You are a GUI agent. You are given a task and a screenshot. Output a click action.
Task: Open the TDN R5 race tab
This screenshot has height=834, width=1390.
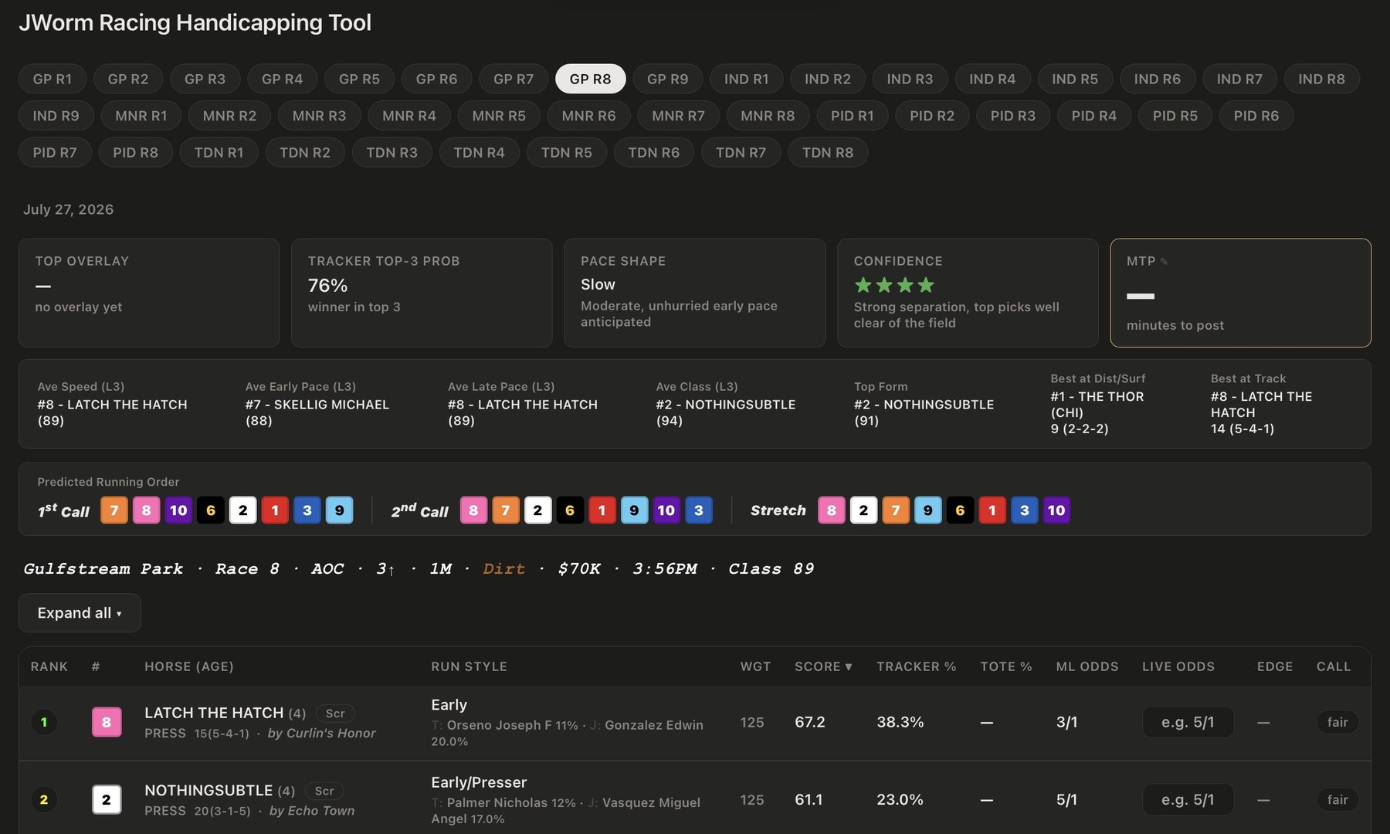567,153
